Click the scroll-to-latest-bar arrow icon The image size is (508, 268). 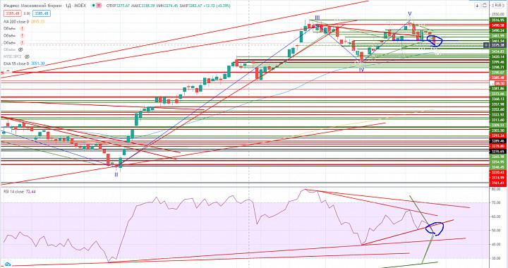tap(477, 6)
